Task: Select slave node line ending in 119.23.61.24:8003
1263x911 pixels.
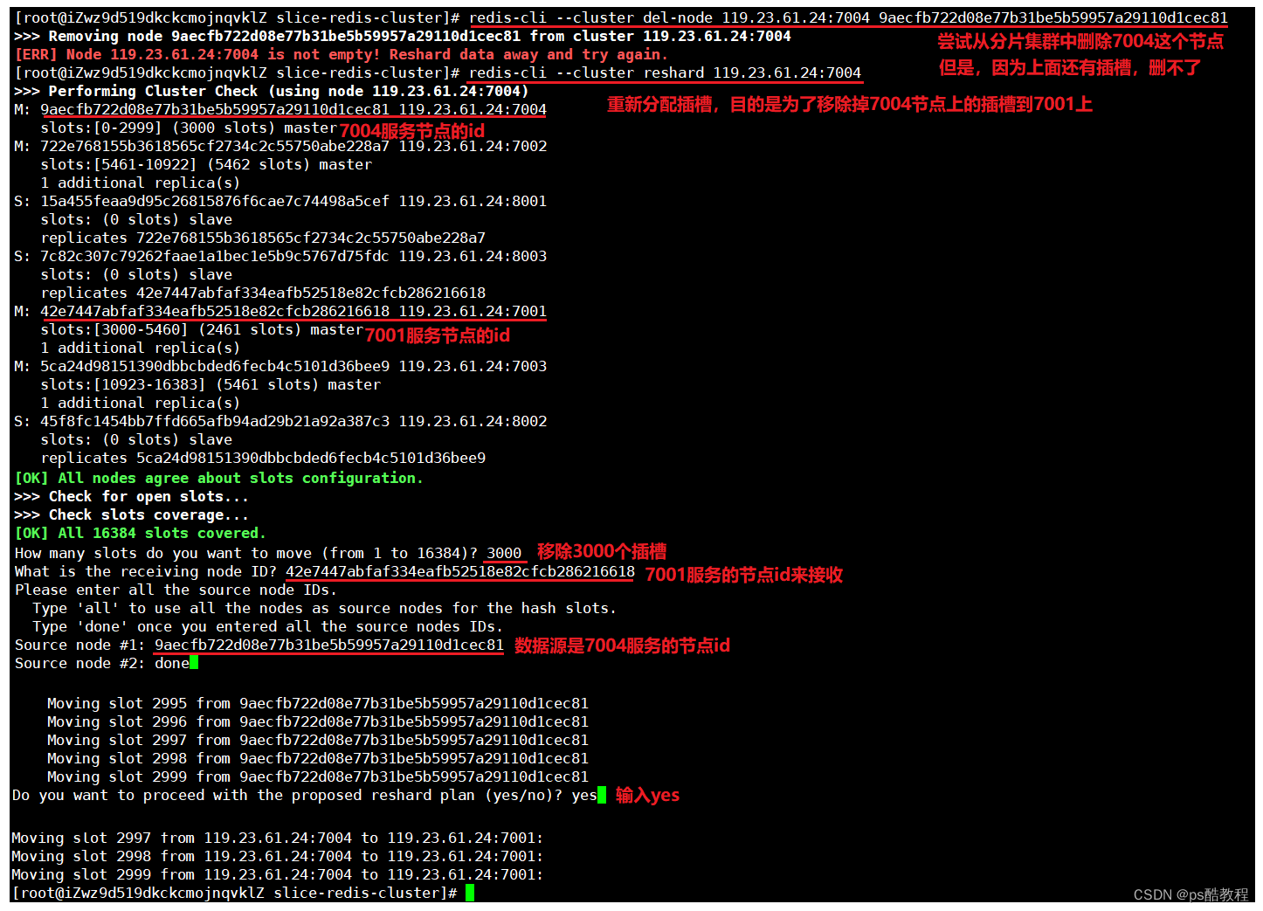Action: pos(280,256)
